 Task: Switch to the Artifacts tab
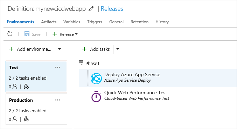pyautogui.click(x=49, y=22)
